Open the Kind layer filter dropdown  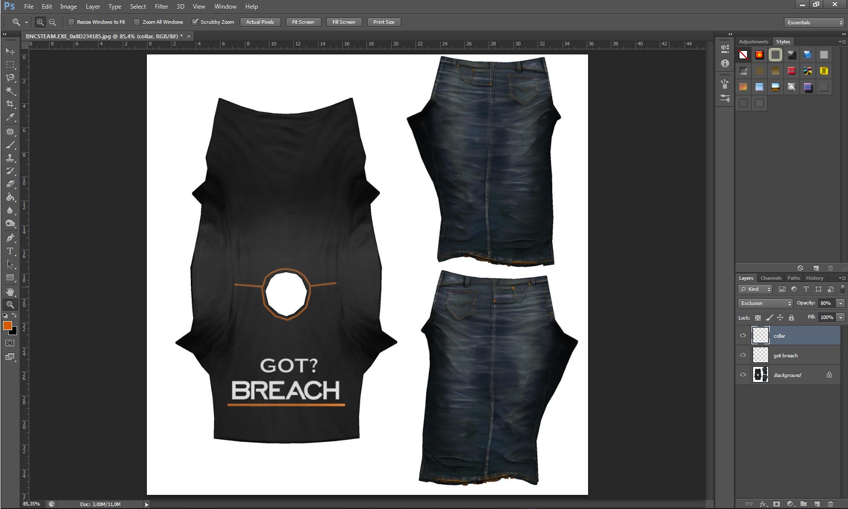coord(755,289)
